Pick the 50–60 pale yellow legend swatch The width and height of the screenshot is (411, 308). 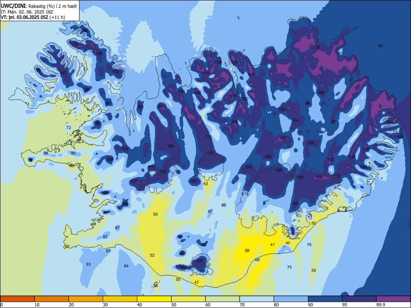188,299
